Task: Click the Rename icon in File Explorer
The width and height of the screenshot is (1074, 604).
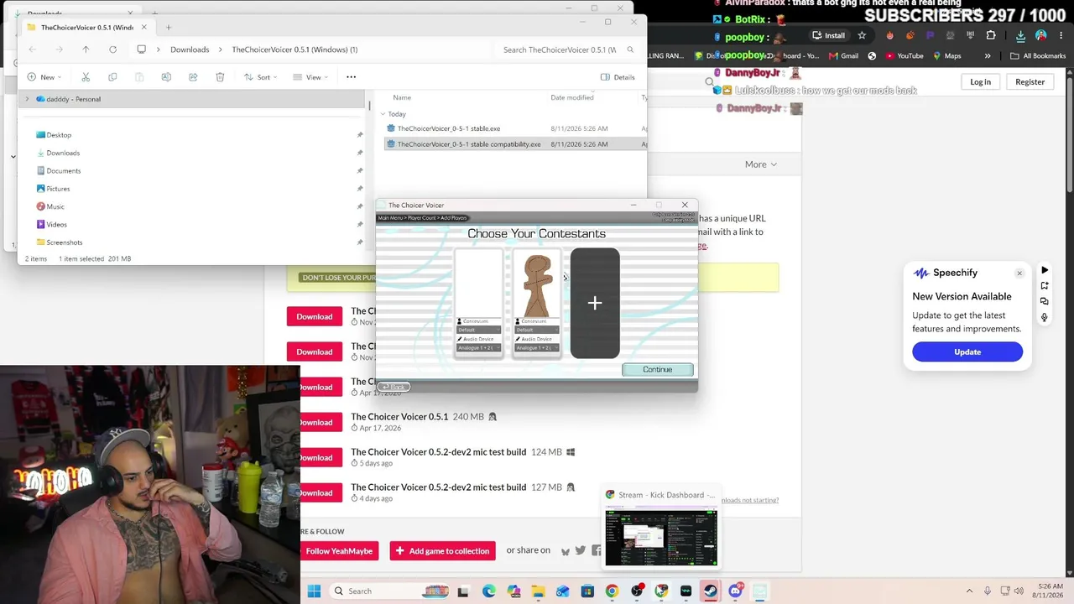Action: (x=166, y=77)
